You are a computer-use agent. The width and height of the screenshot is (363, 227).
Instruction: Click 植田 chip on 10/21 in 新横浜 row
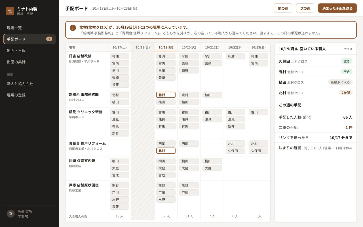point(212,95)
